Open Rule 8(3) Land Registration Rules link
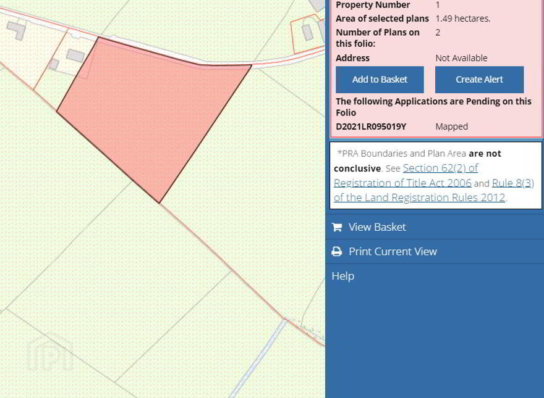 tap(434, 190)
